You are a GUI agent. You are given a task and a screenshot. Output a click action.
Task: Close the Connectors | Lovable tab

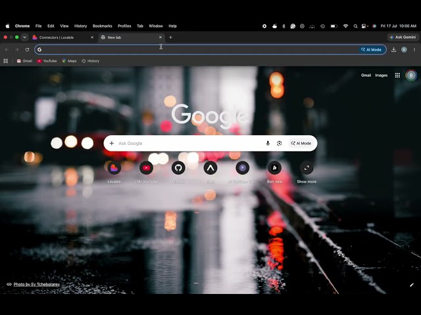tap(92, 37)
